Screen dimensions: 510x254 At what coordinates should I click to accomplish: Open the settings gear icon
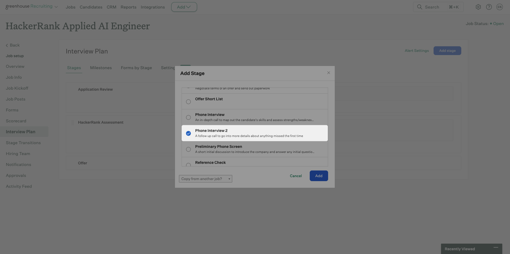pos(478,7)
